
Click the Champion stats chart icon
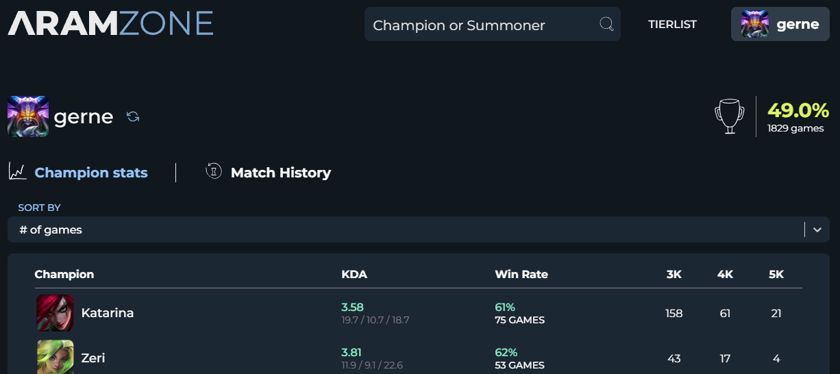(17, 172)
